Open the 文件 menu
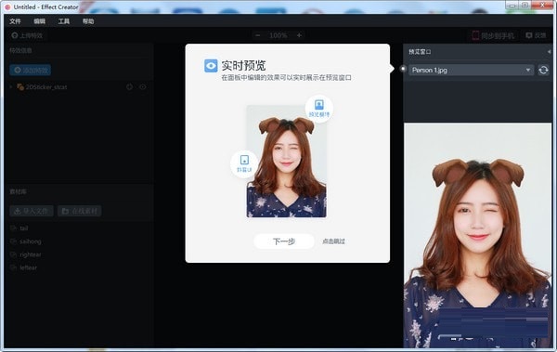The width and height of the screenshot is (557, 352). tap(15, 21)
